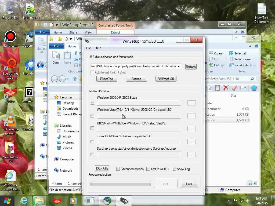Switch to Extract tab in back Explorer

[115, 32]
